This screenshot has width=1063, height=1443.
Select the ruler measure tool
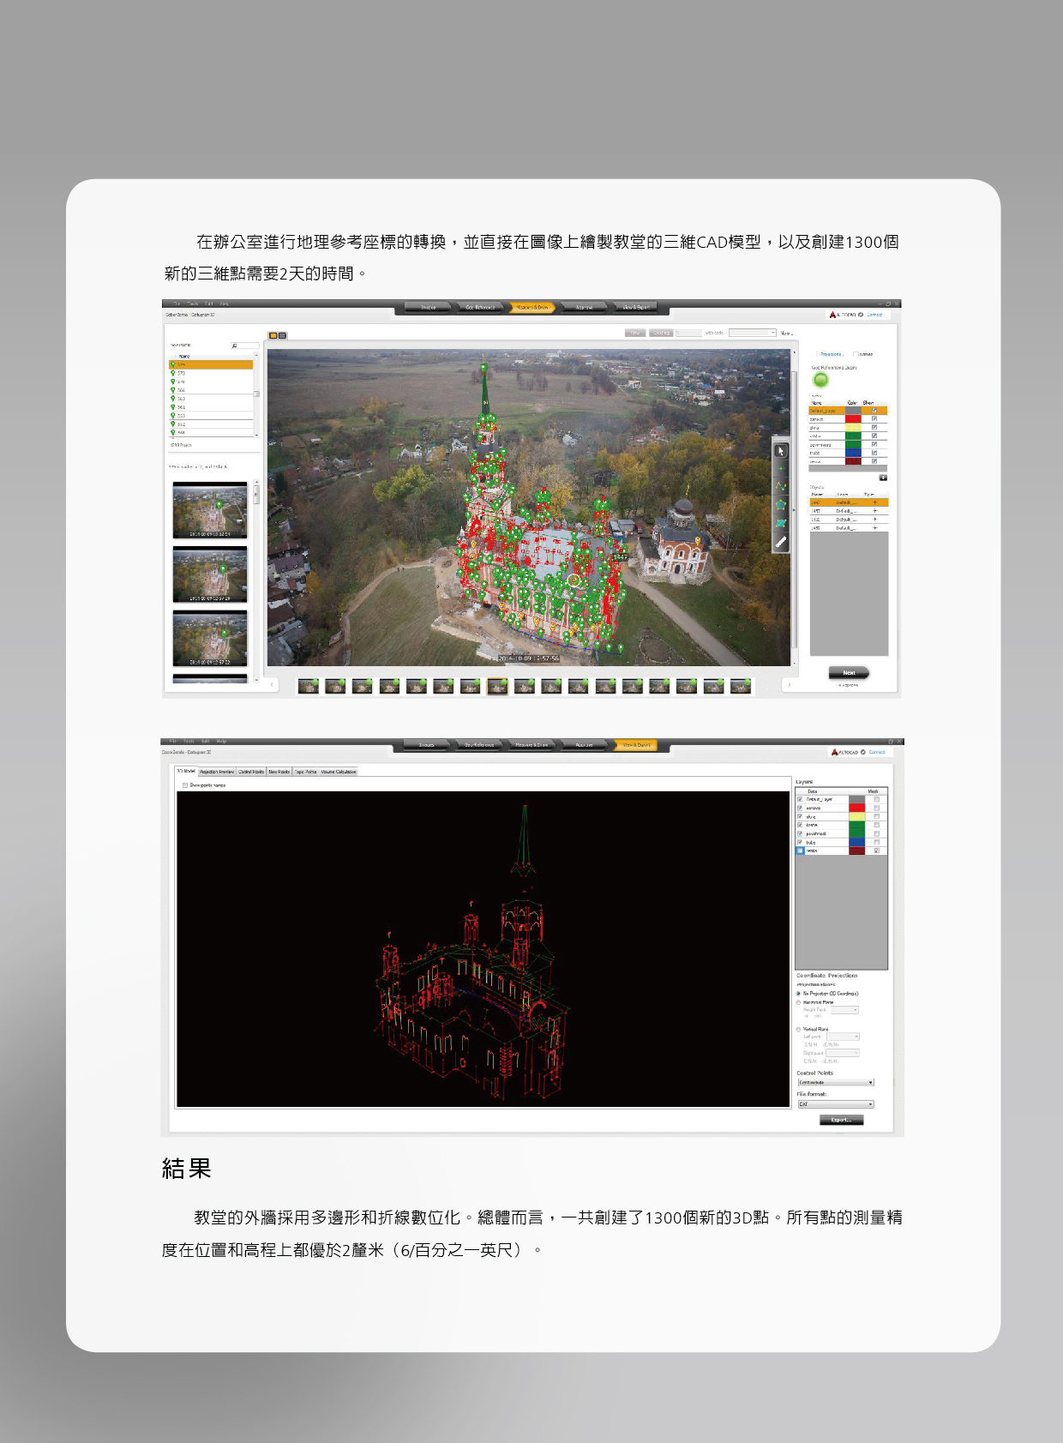tap(781, 542)
